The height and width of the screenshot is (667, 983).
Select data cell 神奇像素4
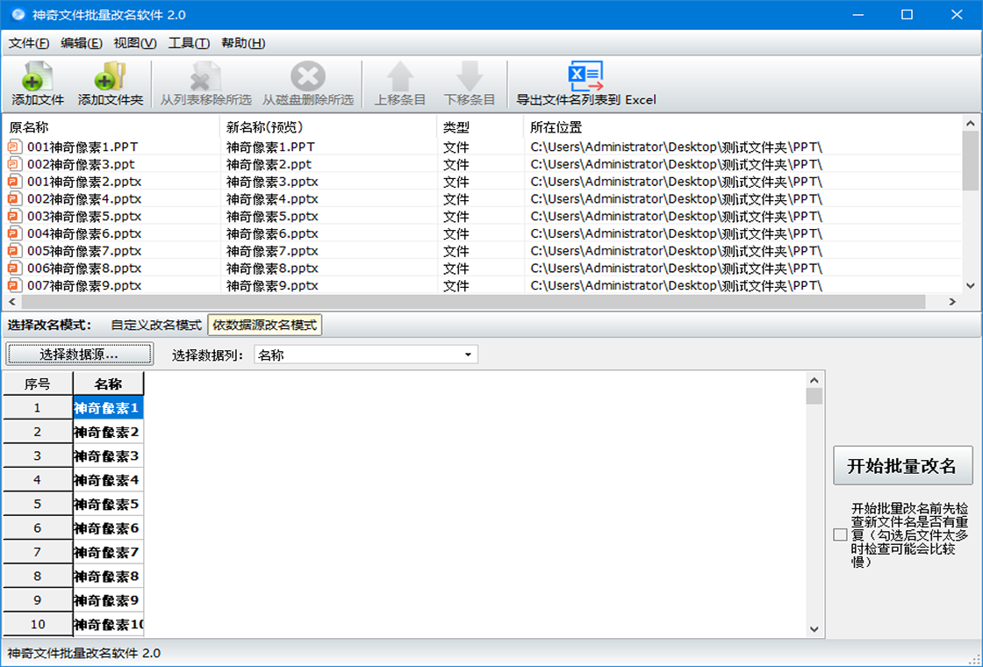[x=109, y=480]
